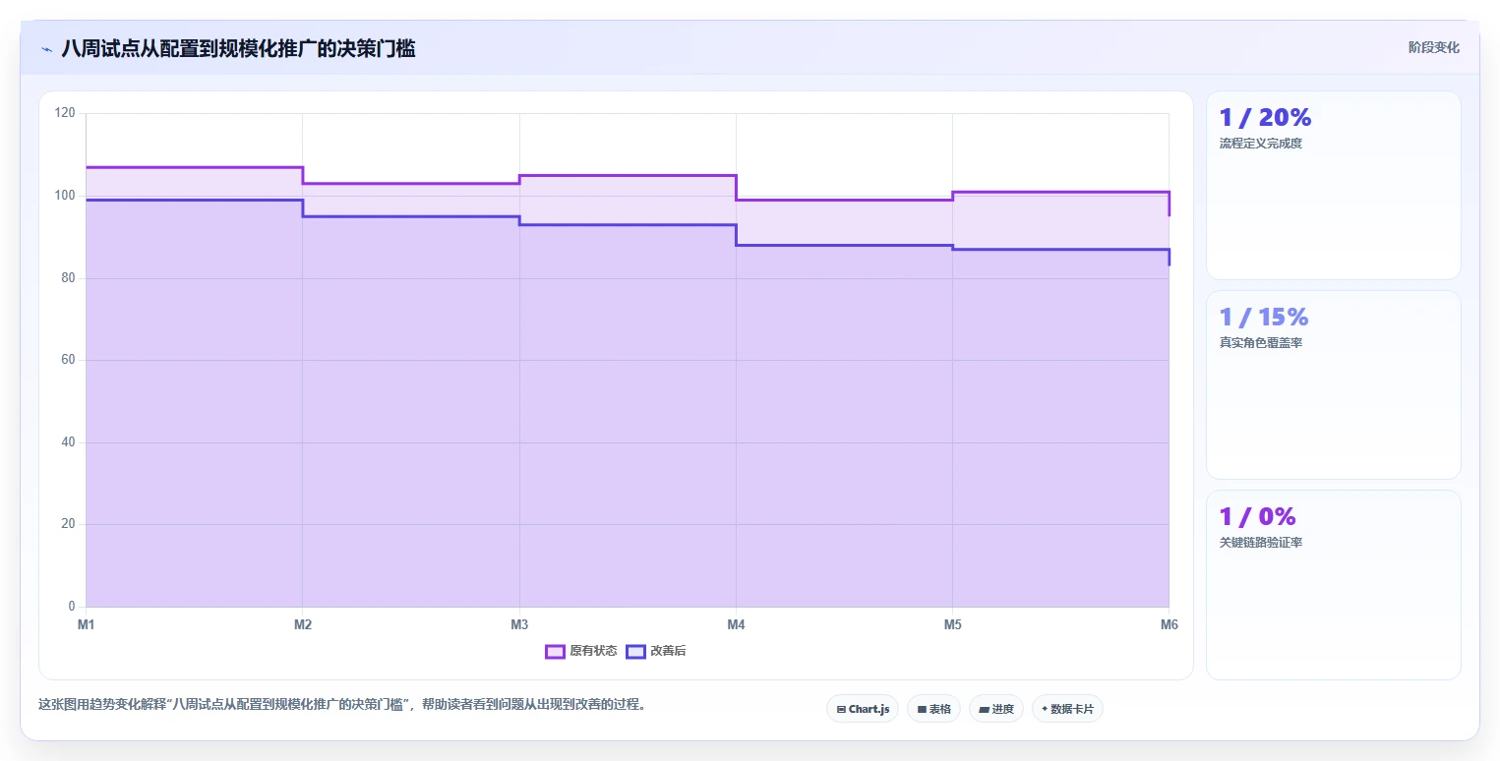This screenshot has width=1500, height=761.
Task: Click the lightning icon beside the title
Action: [x=46, y=49]
